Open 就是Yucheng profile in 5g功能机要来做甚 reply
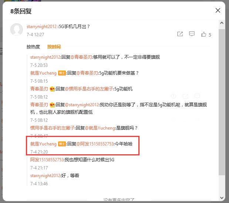The width and height of the screenshot is (229, 203). (x=43, y=73)
